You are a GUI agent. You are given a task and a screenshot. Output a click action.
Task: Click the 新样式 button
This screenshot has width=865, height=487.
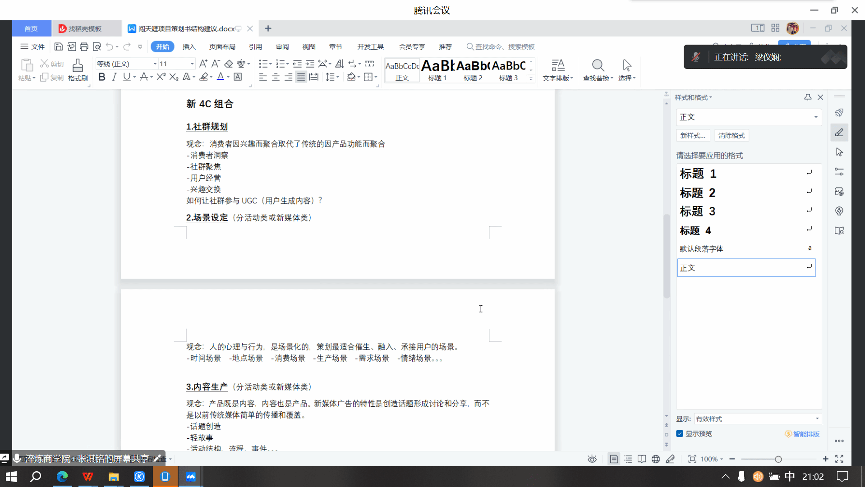tap(693, 136)
